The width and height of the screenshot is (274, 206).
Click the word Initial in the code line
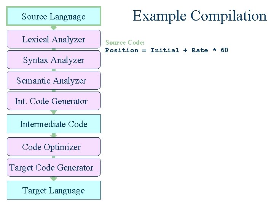click(165, 50)
